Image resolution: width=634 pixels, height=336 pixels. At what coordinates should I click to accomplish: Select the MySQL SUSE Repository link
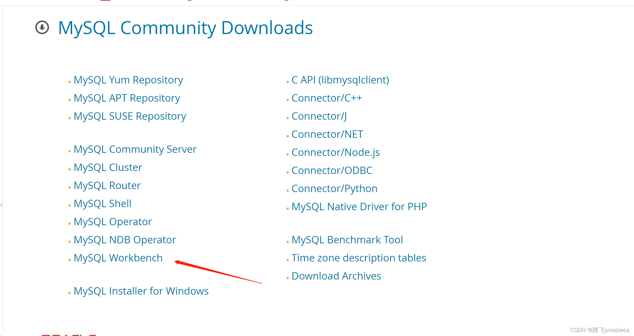tap(130, 116)
